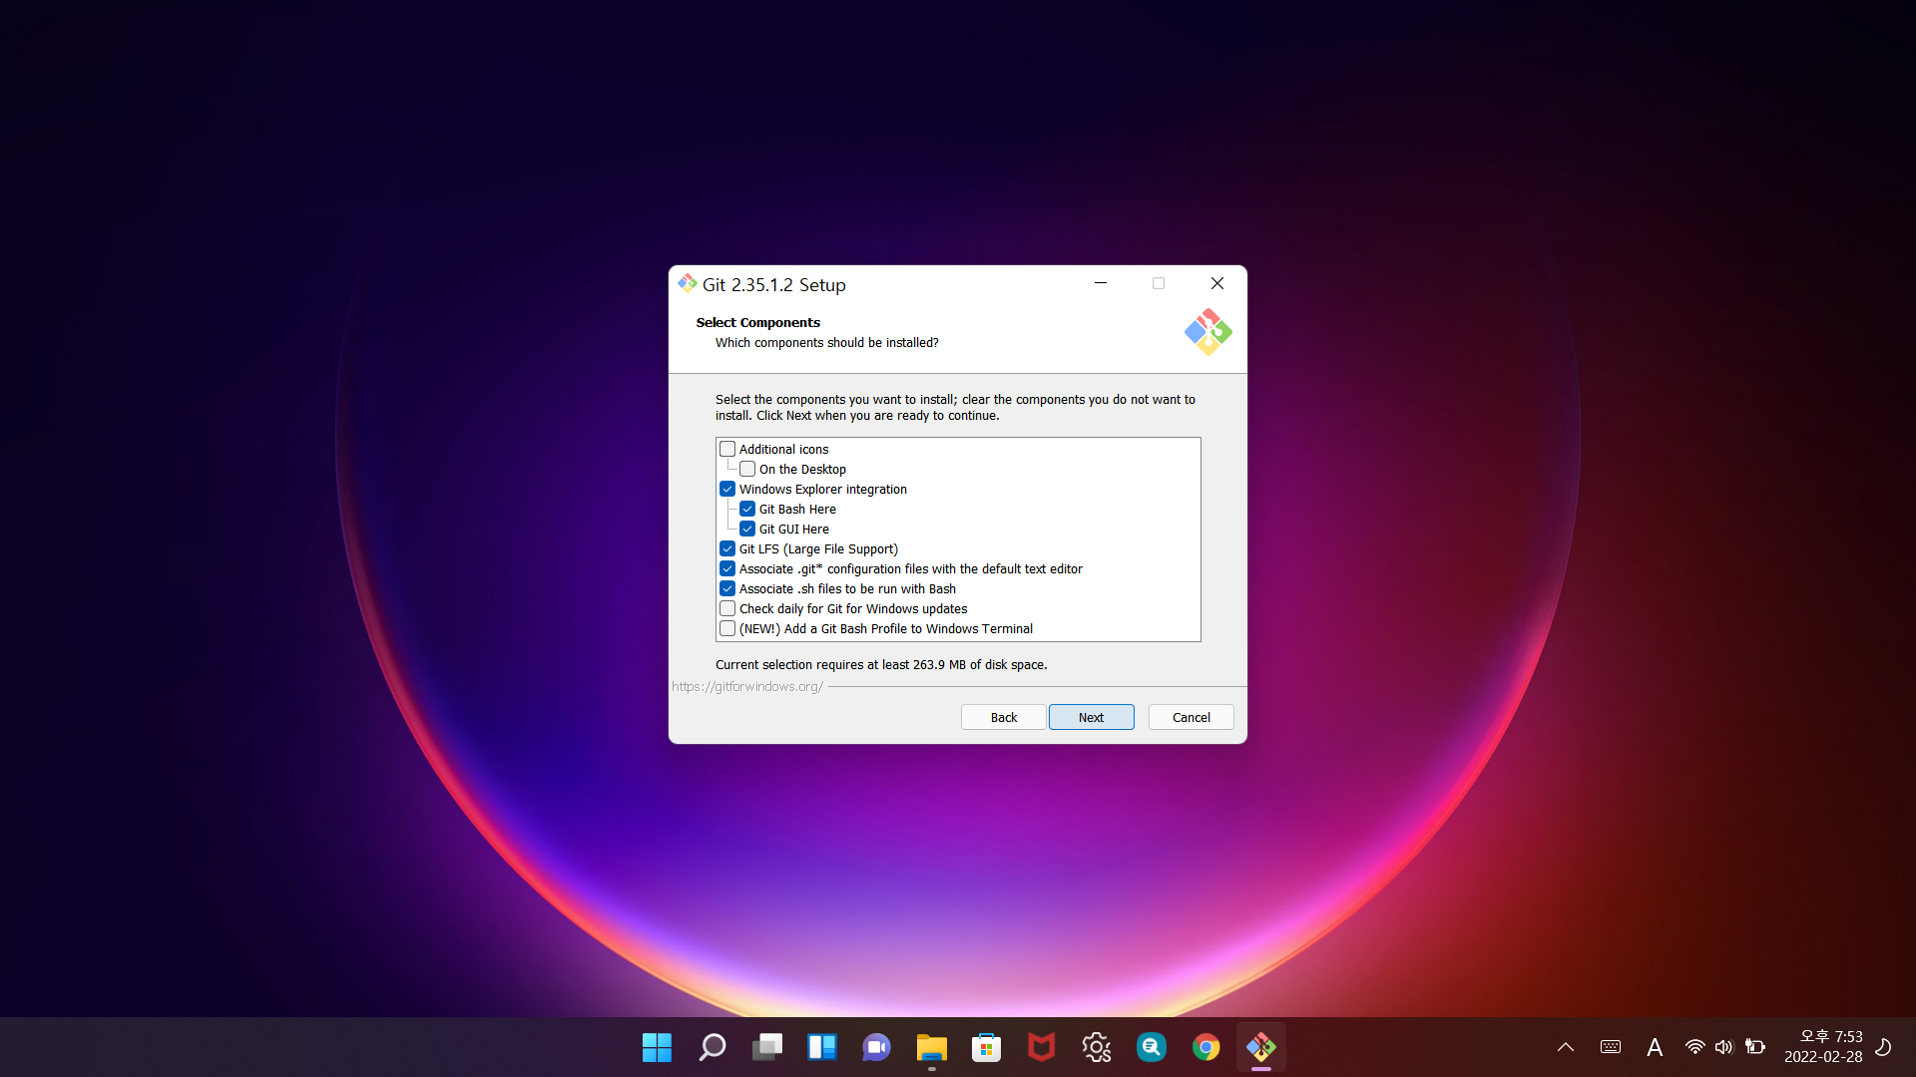This screenshot has height=1077, width=1916.
Task: Enable Add Git Bash Profile to Terminal
Action: click(x=727, y=629)
